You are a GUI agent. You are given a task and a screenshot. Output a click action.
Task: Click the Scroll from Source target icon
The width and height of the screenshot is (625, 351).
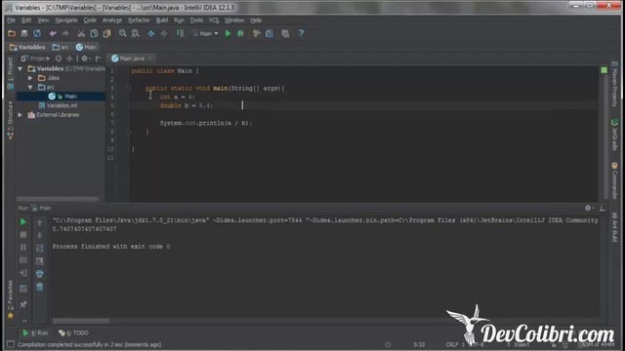click(59, 58)
